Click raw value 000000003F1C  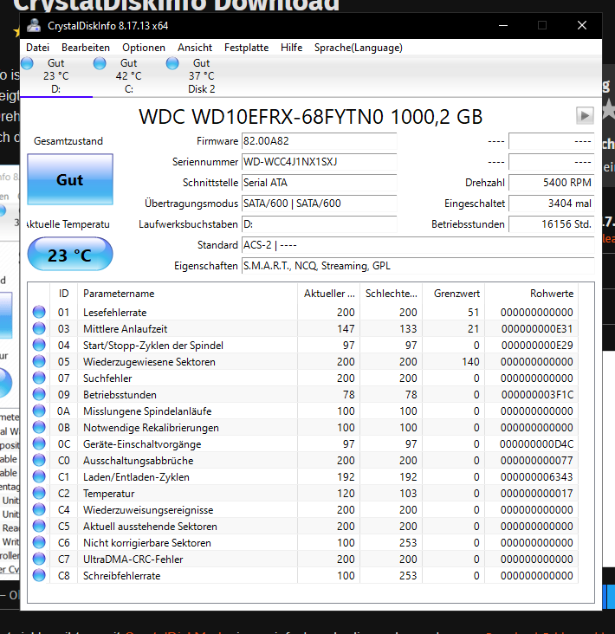pyautogui.click(x=537, y=395)
